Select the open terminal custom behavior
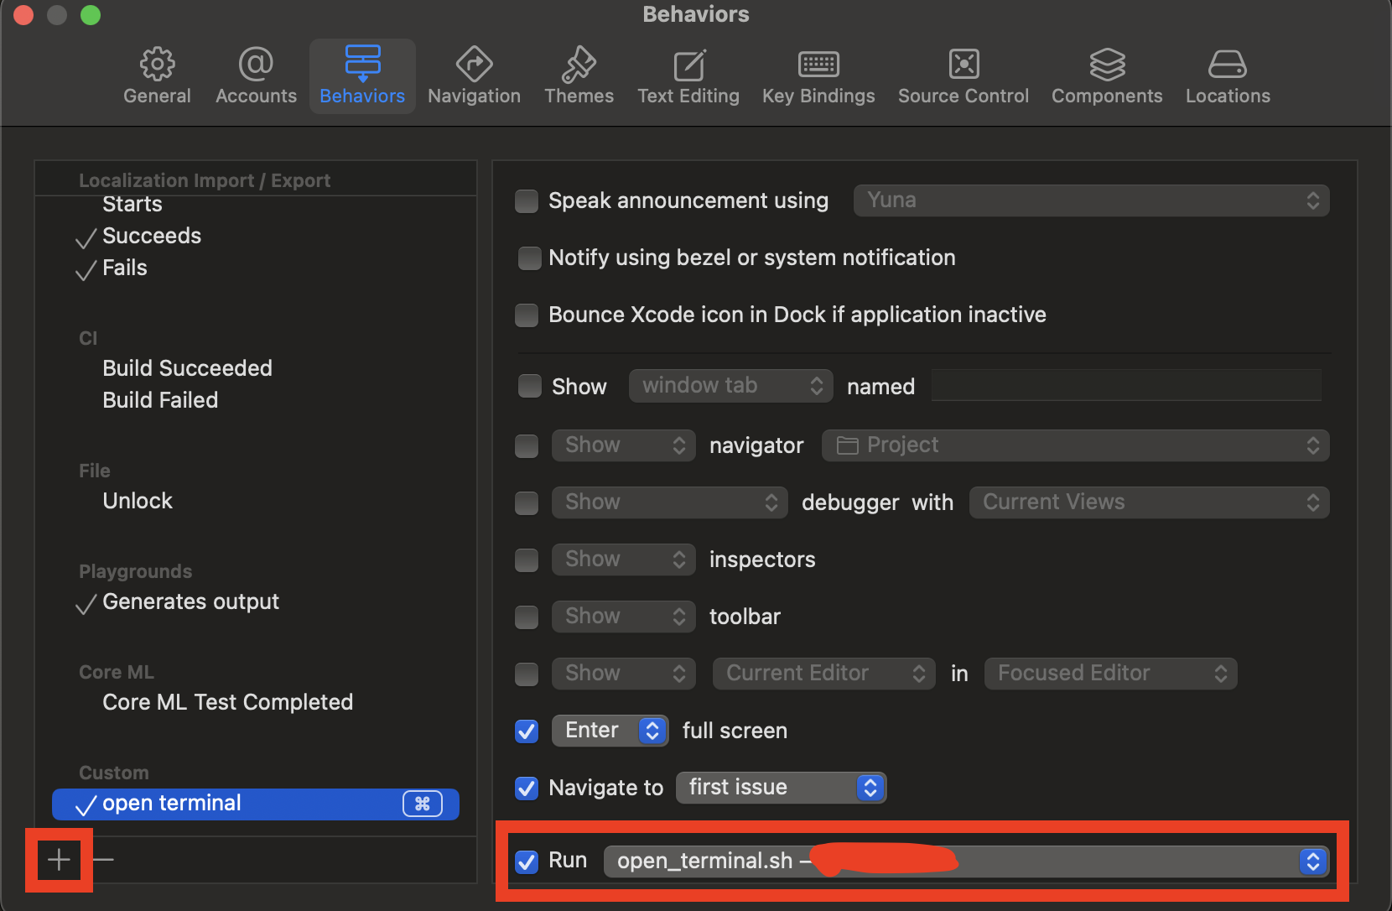This screenshot has height=911, width=1392. pyautogui.click(x=256, y=804)
